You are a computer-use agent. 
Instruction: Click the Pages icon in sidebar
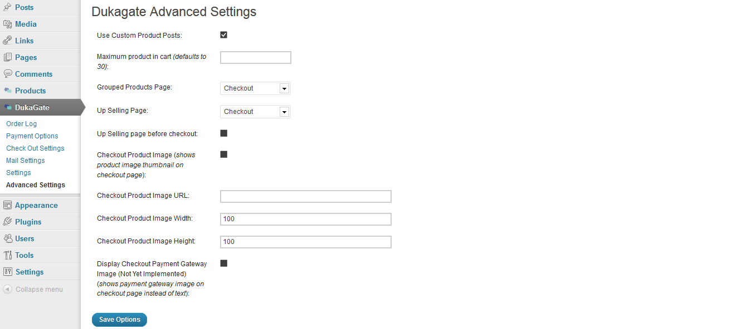pos(8,57)
